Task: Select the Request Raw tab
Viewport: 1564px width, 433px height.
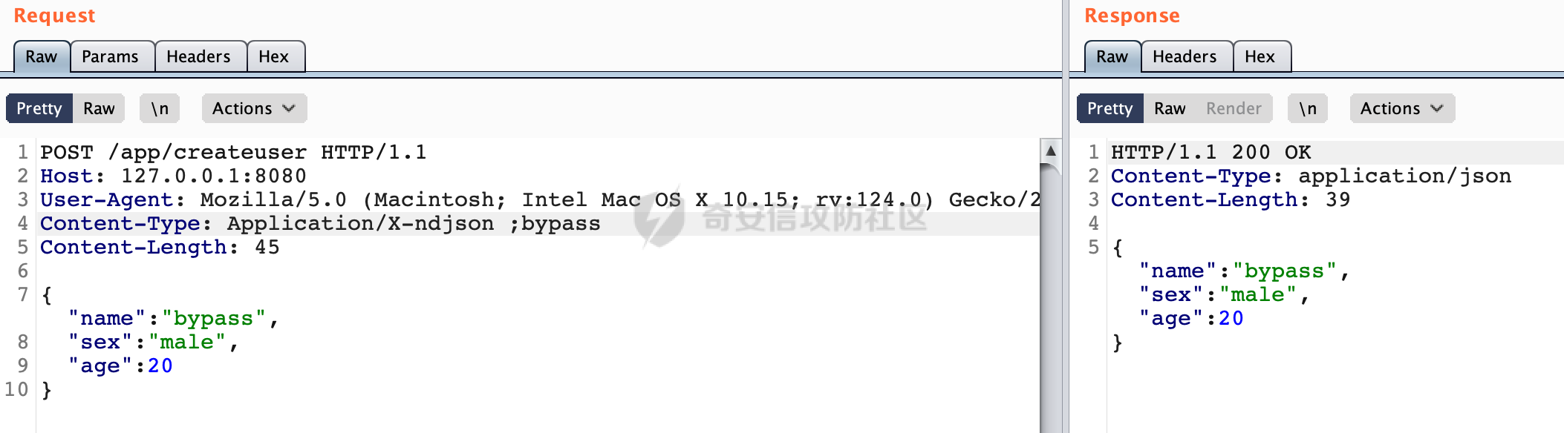Action: (x=42, y=56)
